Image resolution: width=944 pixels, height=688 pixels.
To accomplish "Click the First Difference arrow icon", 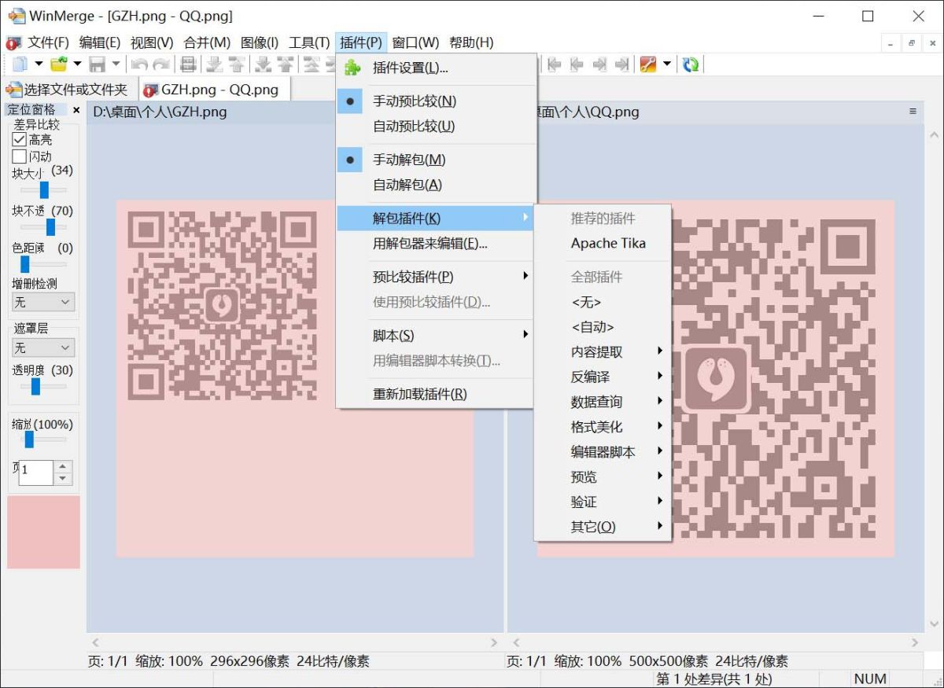I will [x=554, y=64].
